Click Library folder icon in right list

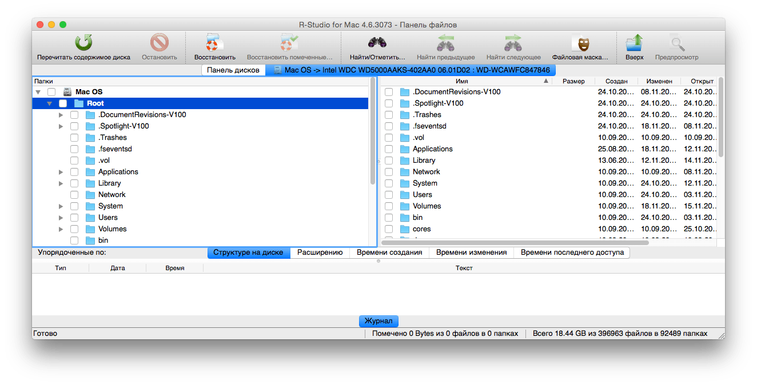(405, 161)
